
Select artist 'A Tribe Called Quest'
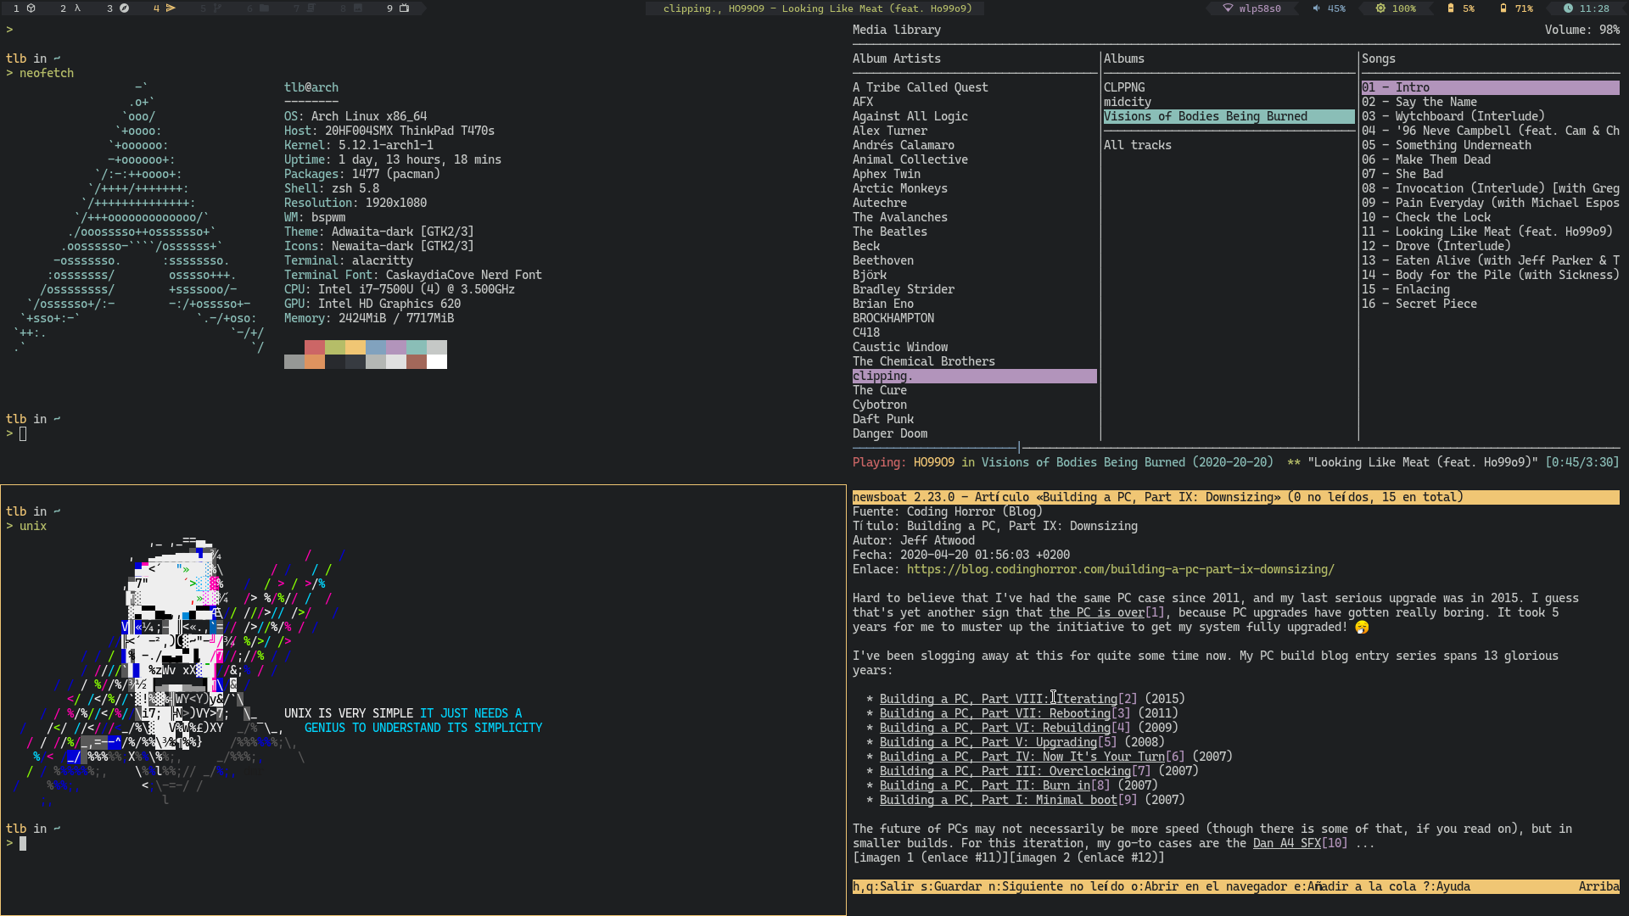pos(920,87)
